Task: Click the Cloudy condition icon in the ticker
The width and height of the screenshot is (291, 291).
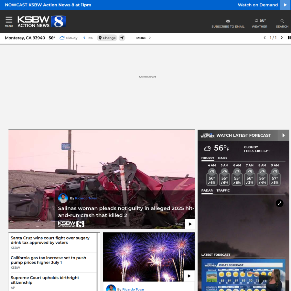Action: pyautogui.click(x=62, y=38)
